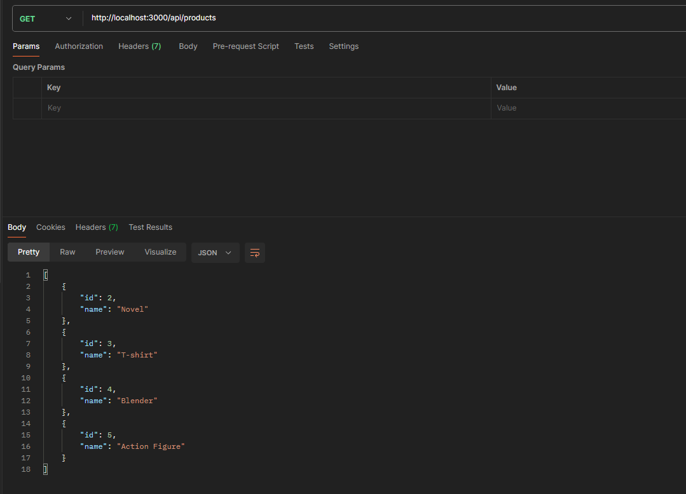Switch to the request Params tab
686x494 pixels.
point(26,46)
